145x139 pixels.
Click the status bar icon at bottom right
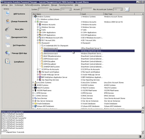click(x=140, y=137)
